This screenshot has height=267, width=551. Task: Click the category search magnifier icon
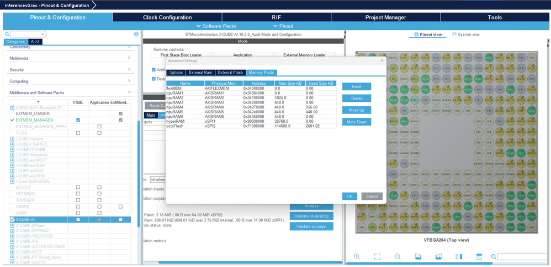7,34
